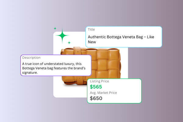This screenshot has width=183, height=122.
Task: Click the small sparkle right of the large star
Action: click(69, 43)
